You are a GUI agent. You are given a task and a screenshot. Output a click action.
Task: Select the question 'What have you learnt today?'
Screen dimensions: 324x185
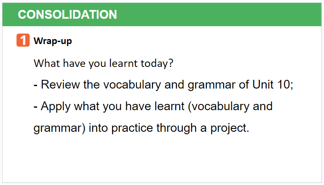[103, 63]
